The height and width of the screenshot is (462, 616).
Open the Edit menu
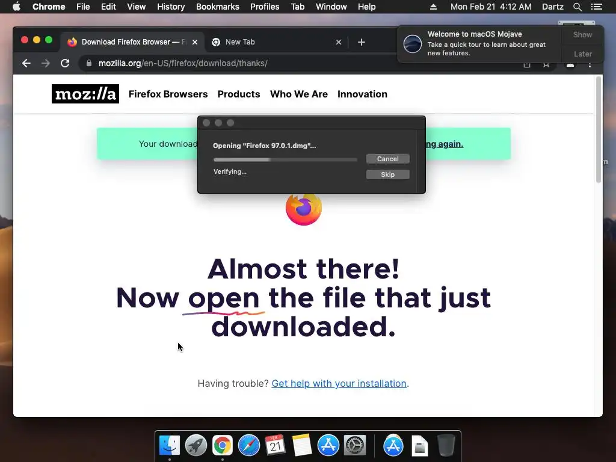(x=108, y=7)
